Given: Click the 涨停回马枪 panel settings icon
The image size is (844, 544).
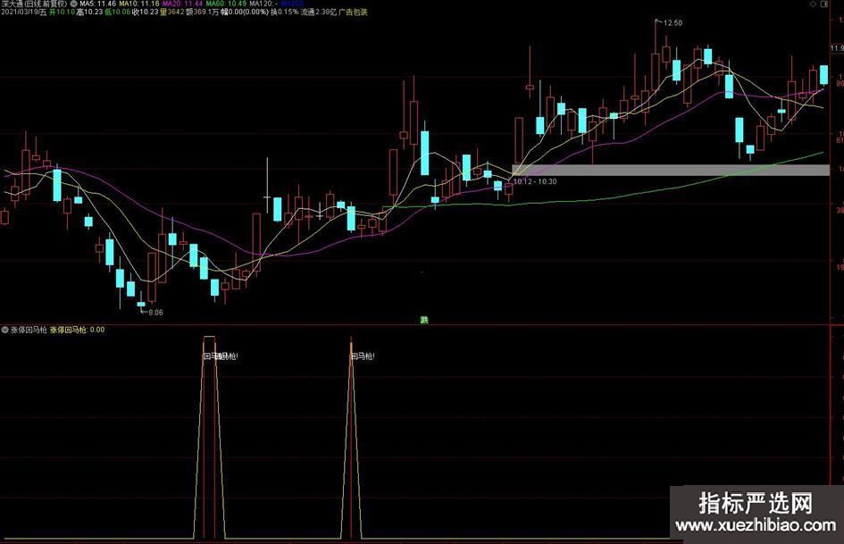Looking at the screenshot, I should pyautogui.click(x=5, y=330).
